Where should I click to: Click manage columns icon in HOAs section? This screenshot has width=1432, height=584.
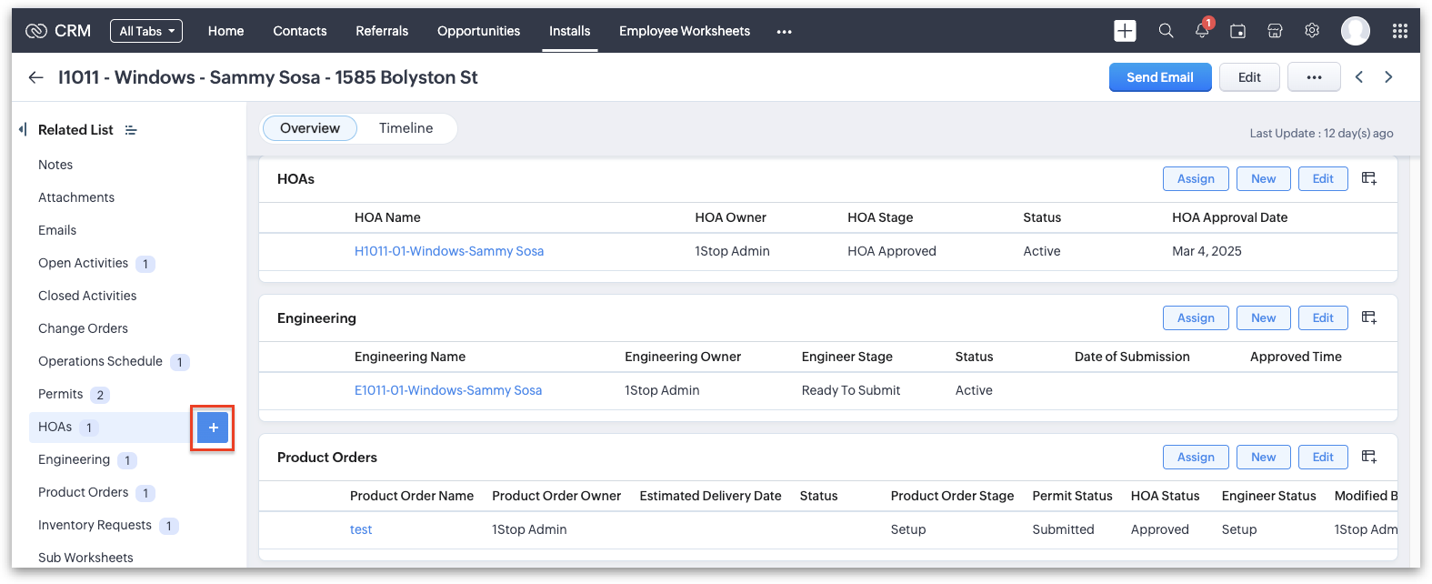click(x=1369, y=178)
